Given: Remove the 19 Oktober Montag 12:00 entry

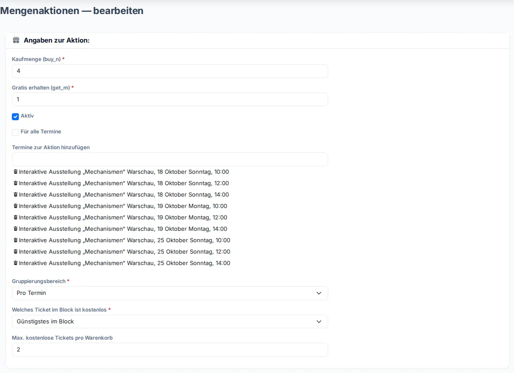Looking at the screenshot, I should pos(15,218).
